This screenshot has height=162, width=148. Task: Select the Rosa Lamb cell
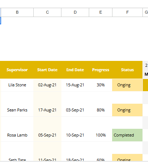point(17,135)
